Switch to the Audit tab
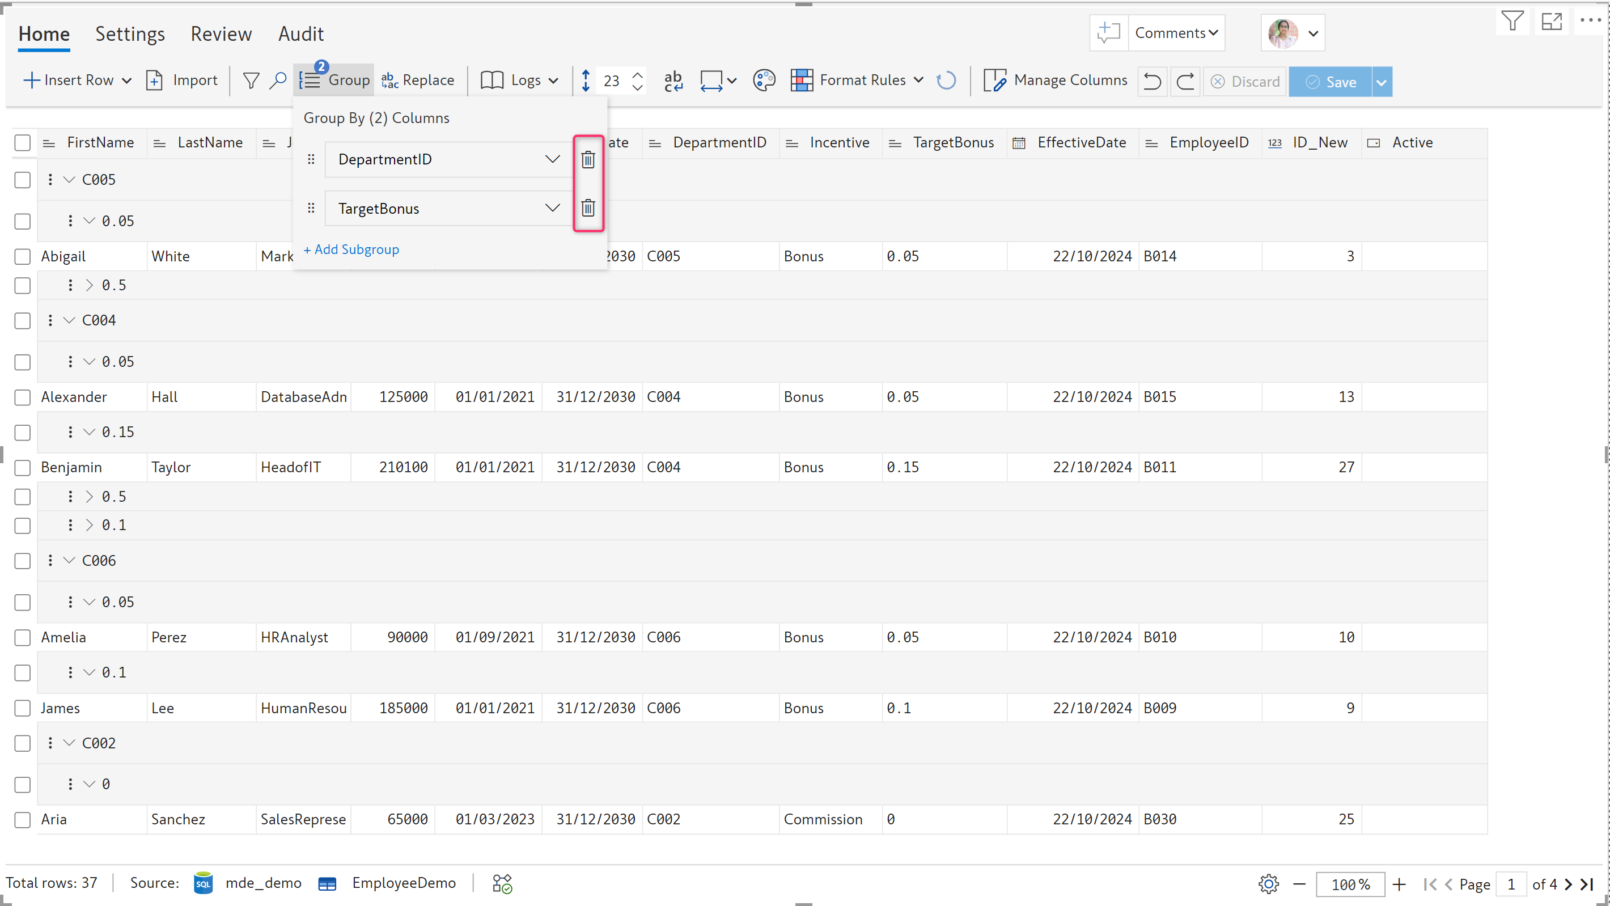 coord(300,34)
